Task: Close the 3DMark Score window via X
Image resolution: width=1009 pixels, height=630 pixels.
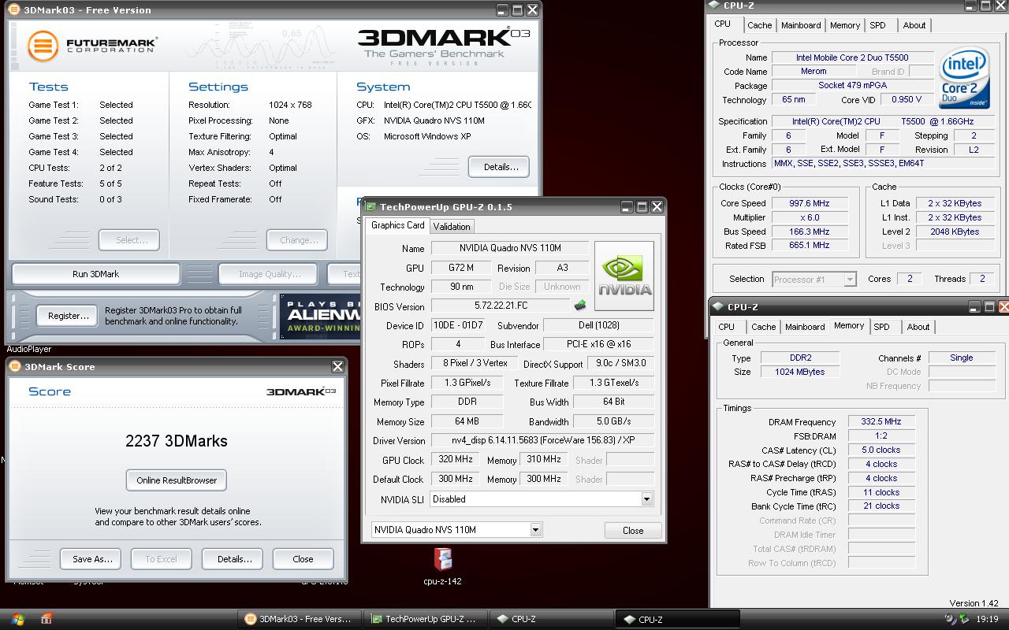Action: click(x=337, y=366)
